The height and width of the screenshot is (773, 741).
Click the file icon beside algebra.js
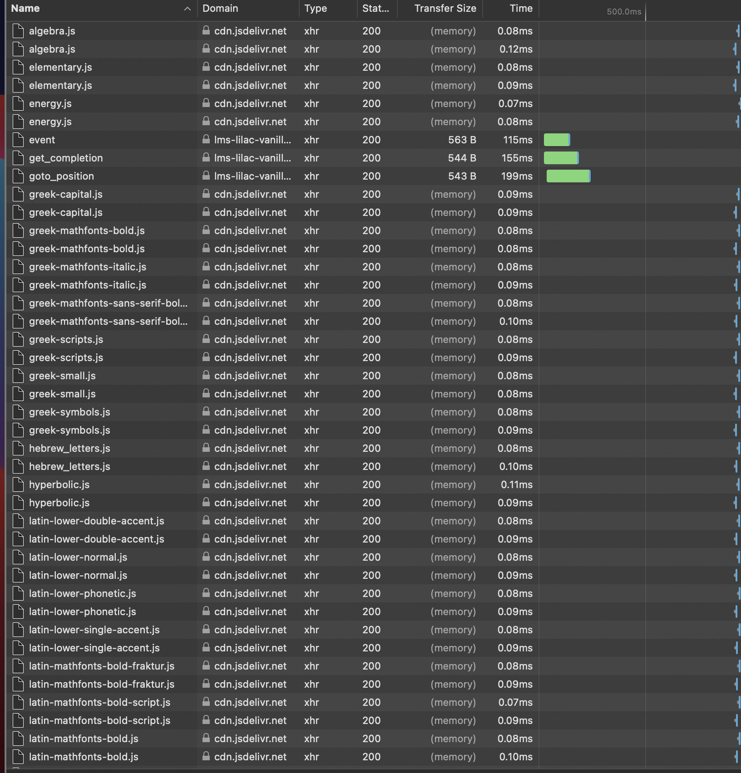18,31
